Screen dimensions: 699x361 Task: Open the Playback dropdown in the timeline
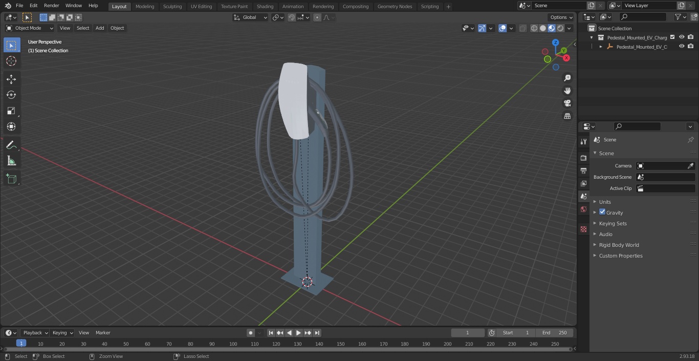(x=35, y=333)
